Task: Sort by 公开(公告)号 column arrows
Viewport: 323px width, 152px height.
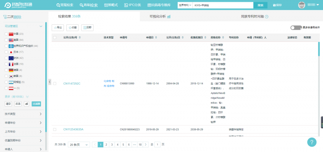Action: pyautogui.click(x=80, y=38)
